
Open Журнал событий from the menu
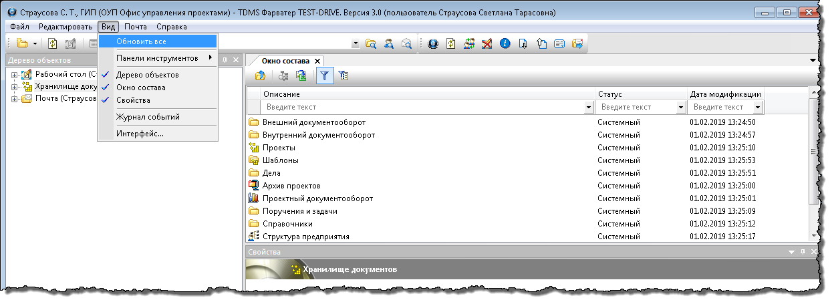148,117
